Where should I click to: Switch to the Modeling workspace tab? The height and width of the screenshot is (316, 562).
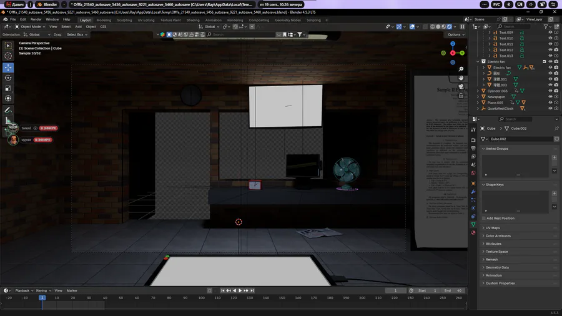[104, 20]
